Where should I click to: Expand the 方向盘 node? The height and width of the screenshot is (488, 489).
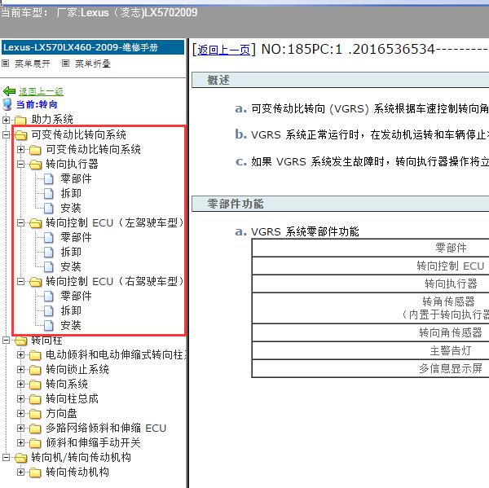click(20, 414)
